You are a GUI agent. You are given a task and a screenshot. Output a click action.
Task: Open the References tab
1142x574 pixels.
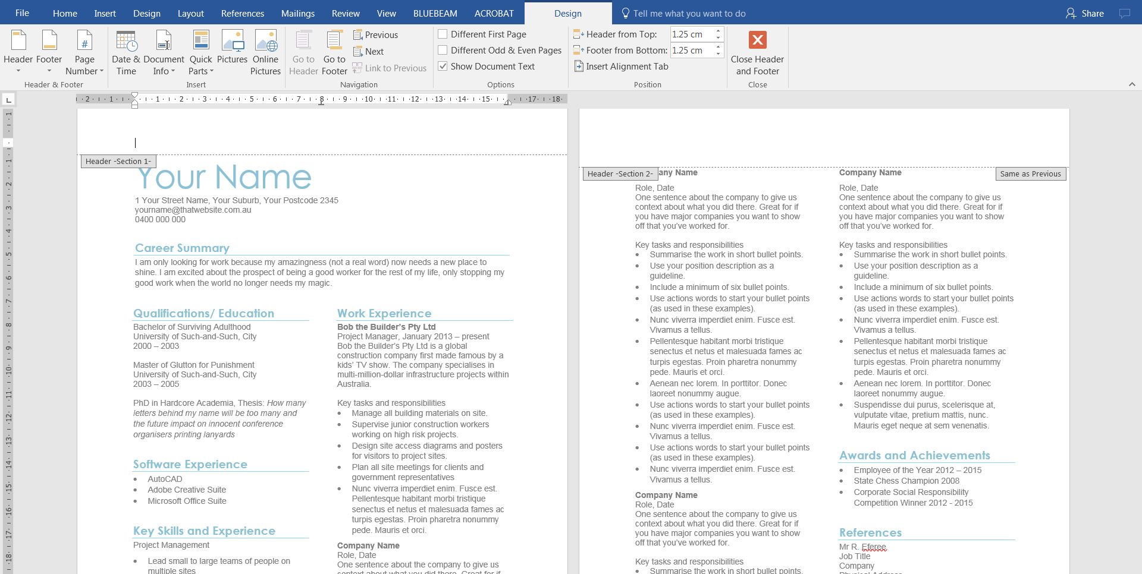coord(243,13)
